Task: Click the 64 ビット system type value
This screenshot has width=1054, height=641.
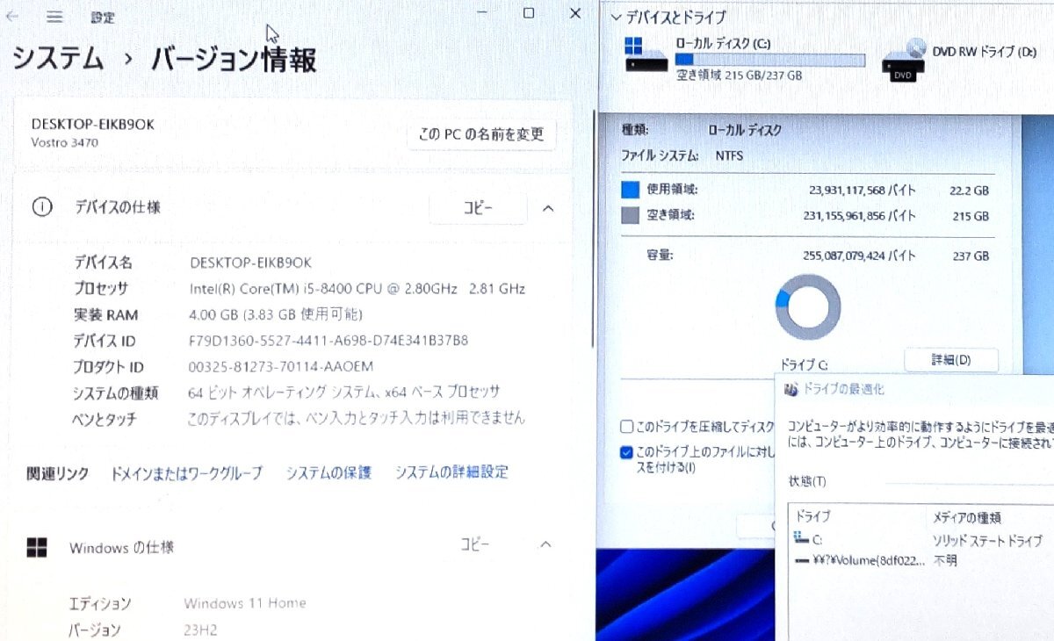Action: click(344, 393)
